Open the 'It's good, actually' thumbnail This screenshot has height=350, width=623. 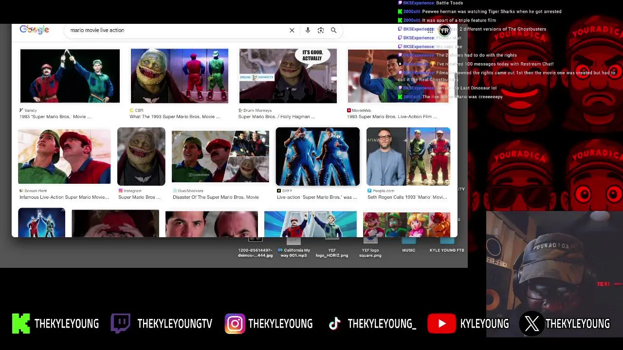click(288, 76)
